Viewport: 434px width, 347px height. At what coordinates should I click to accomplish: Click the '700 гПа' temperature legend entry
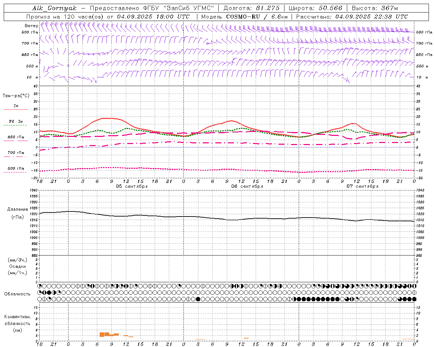(x=16, y=153)
